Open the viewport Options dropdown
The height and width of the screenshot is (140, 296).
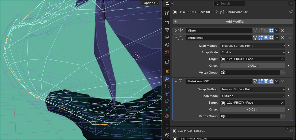pyautogui.click(x=151, y=3)
